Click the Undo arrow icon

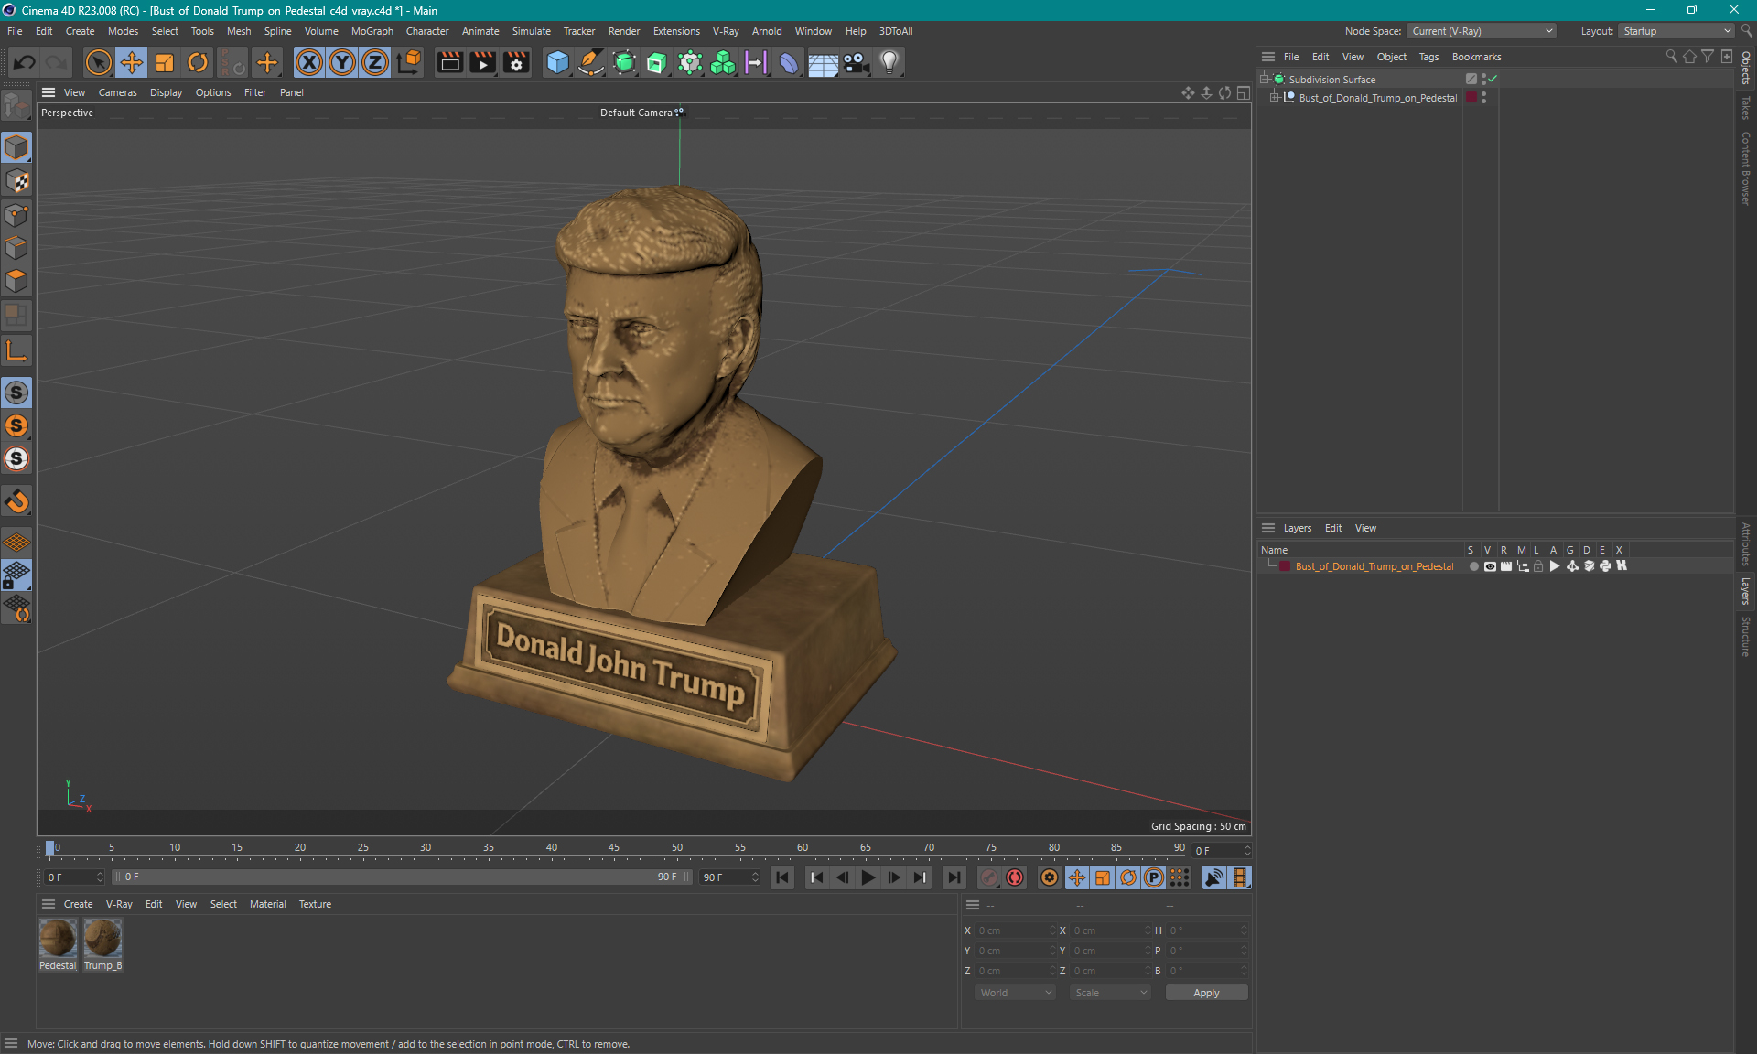tap(25, 62)
